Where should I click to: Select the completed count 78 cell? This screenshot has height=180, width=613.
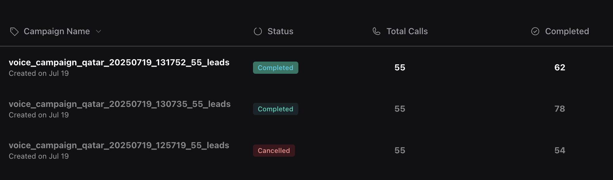tap(560, 109)
